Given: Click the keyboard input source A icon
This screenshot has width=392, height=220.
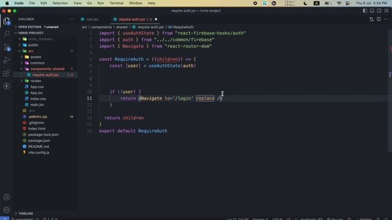Looking at the screenshot, I should [317, 3].
